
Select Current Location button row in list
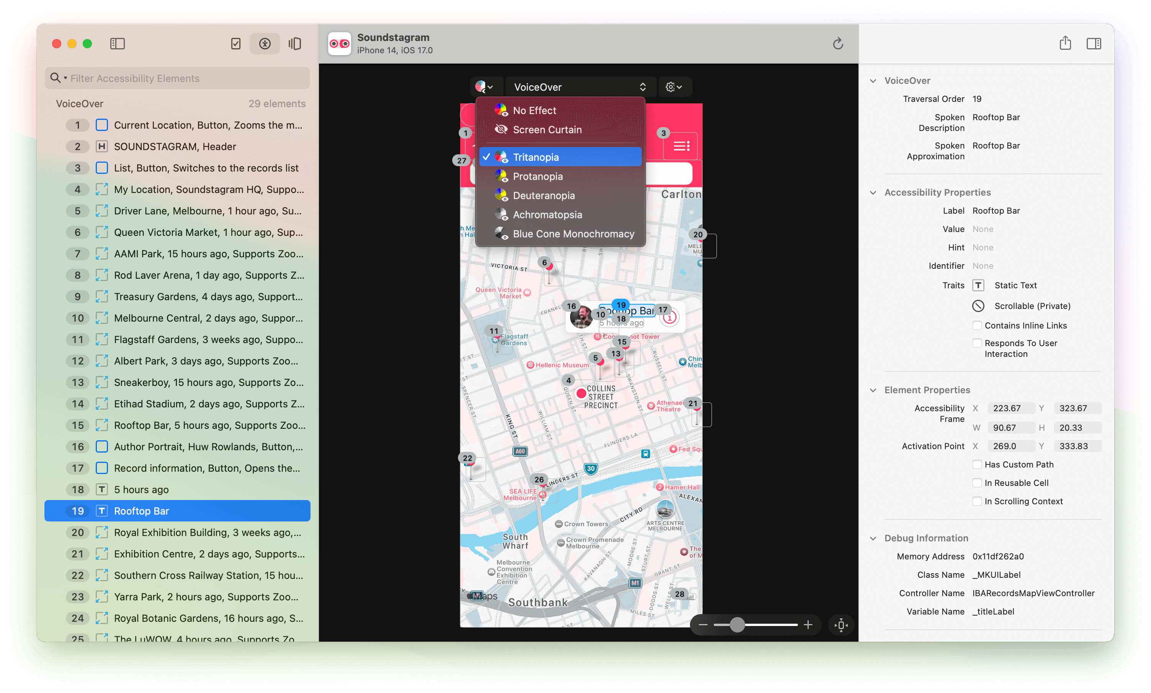click(x=177, y=125)
